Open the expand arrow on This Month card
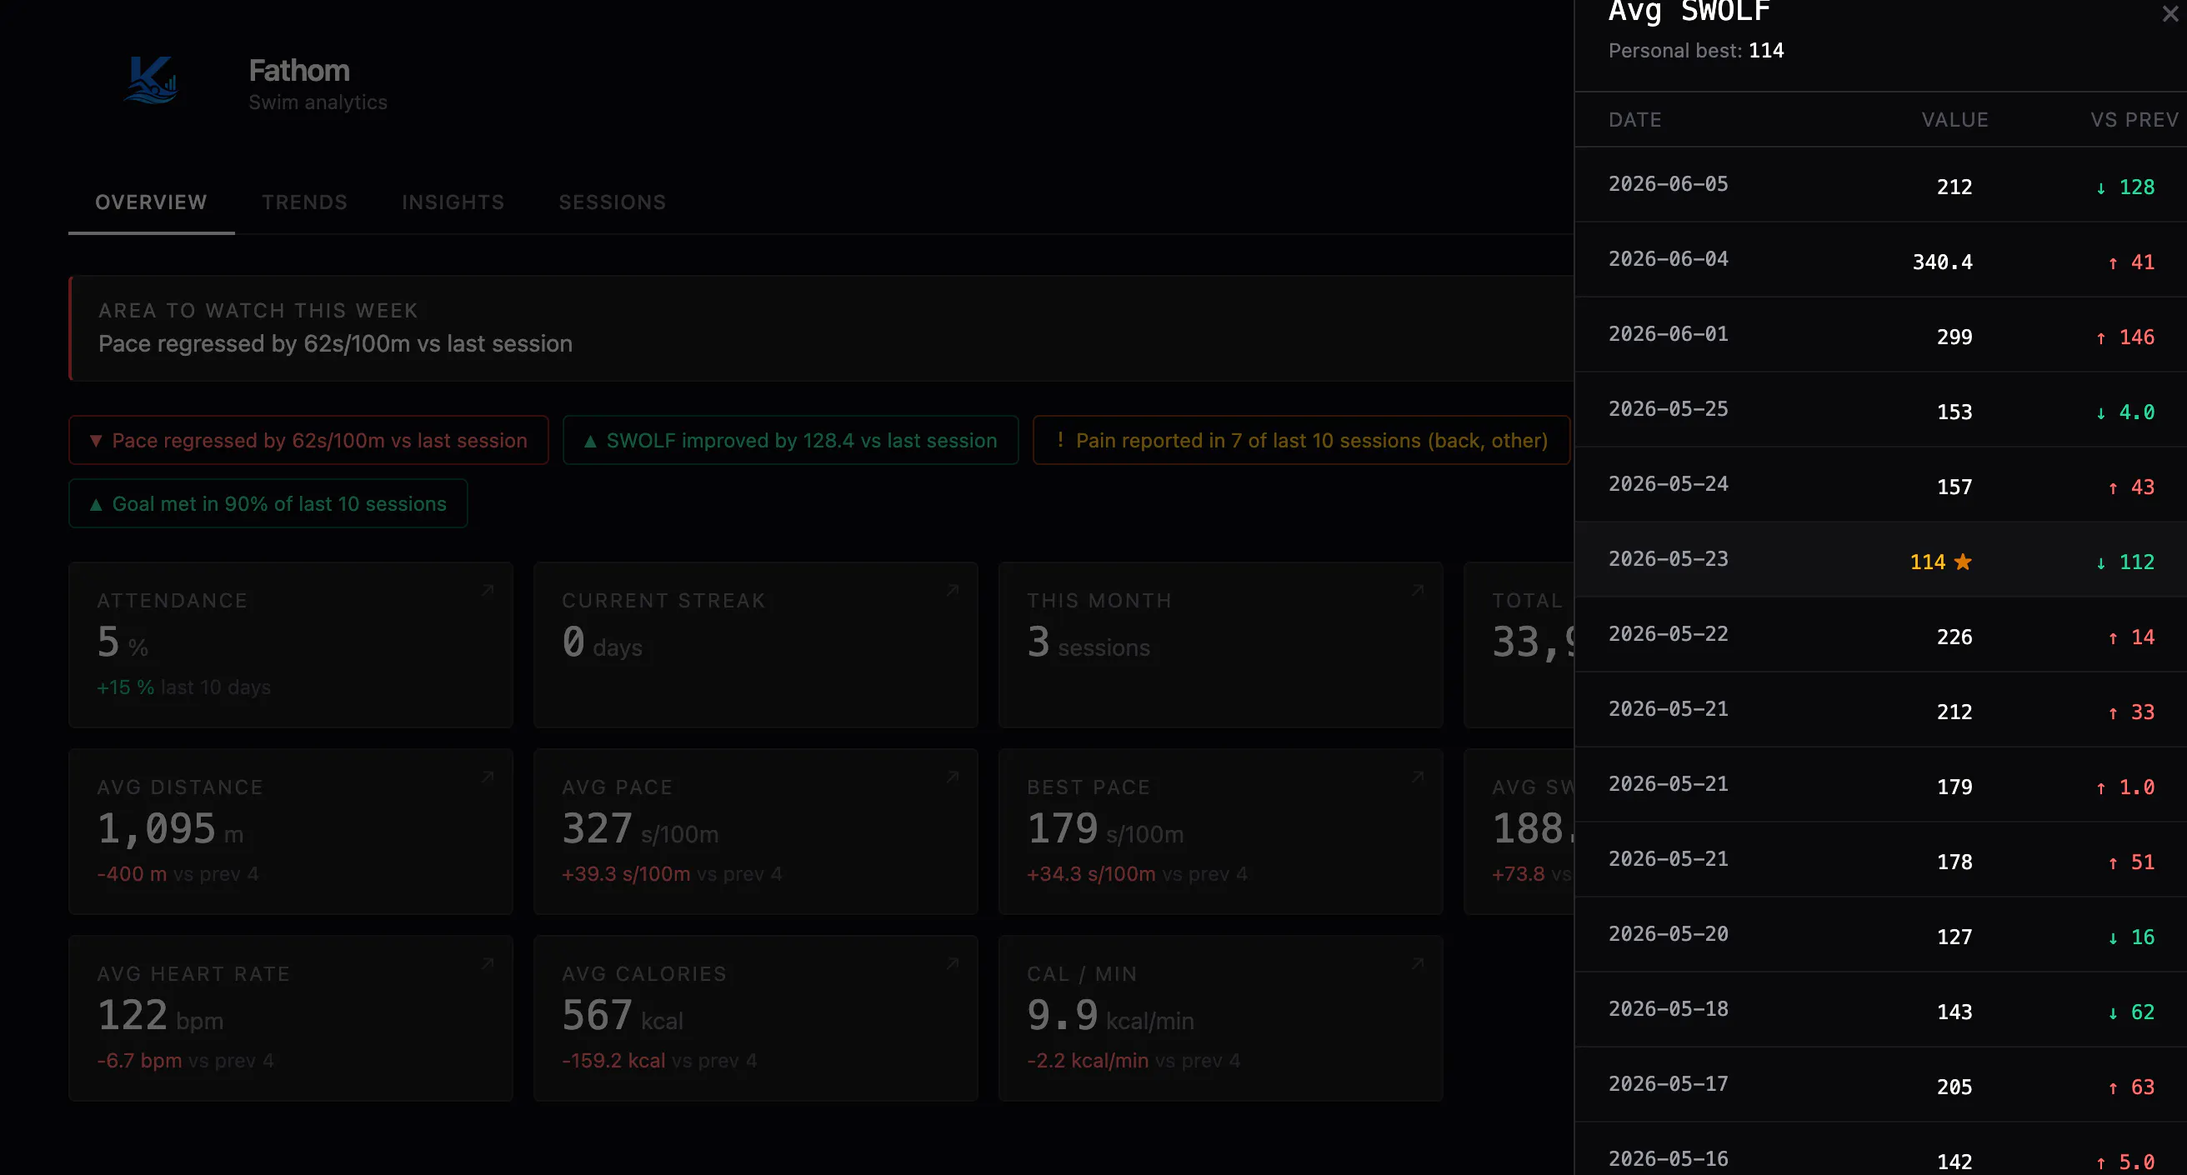The width and height of the screenshot is (2187, 1175). pyautogui.click(x=1418, y=590)
